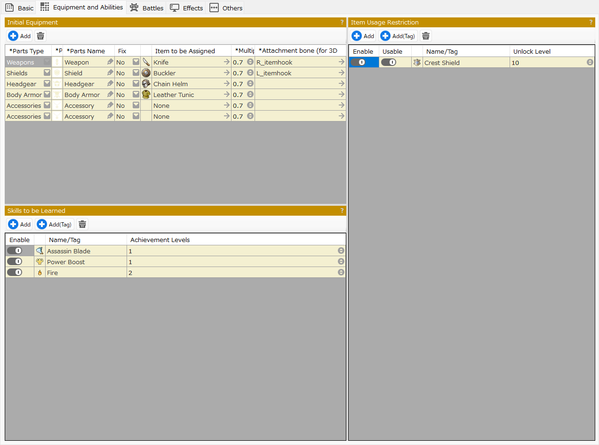
Task: Click trash icon in Item Usage Restriction
Action: click(426, 36)
